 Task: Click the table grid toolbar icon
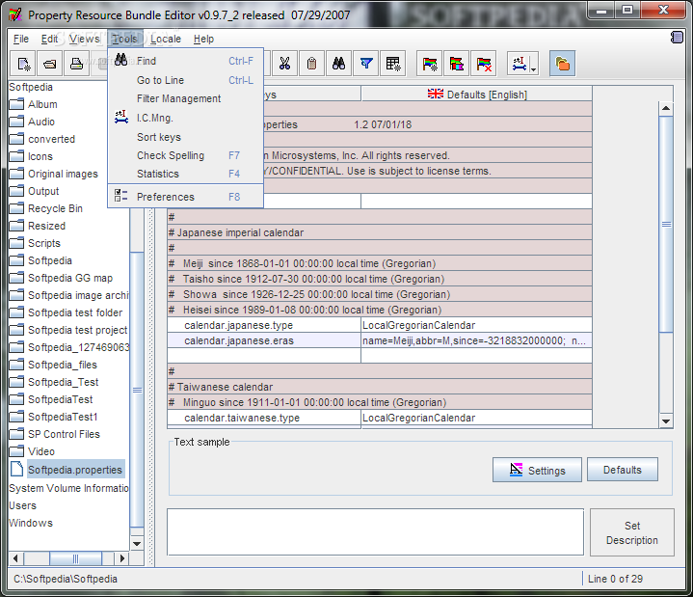[x=393, y=64]
